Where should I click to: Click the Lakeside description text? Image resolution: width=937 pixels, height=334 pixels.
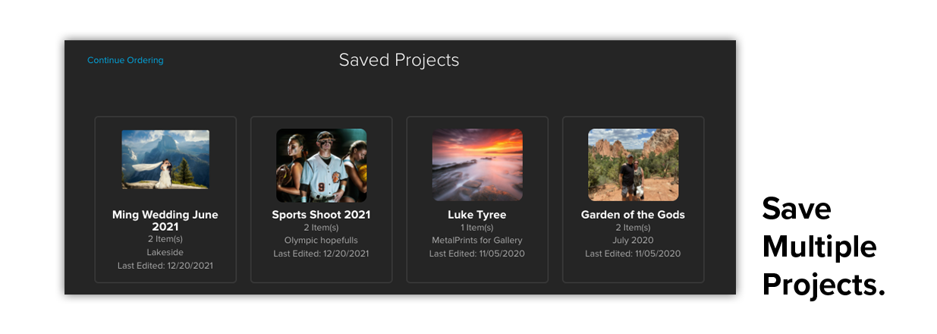(x=165, y=253)
